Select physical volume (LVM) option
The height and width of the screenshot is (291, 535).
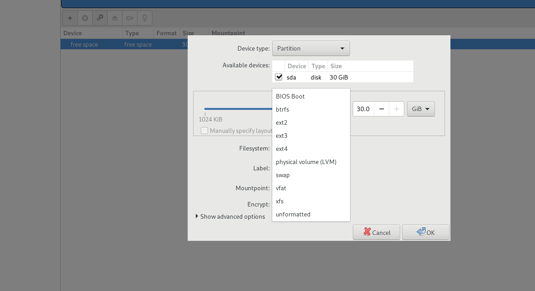[311, 162]
